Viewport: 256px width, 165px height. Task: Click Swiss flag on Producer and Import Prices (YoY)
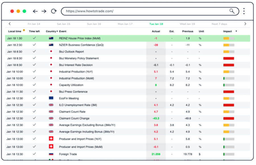click(51, 139)
